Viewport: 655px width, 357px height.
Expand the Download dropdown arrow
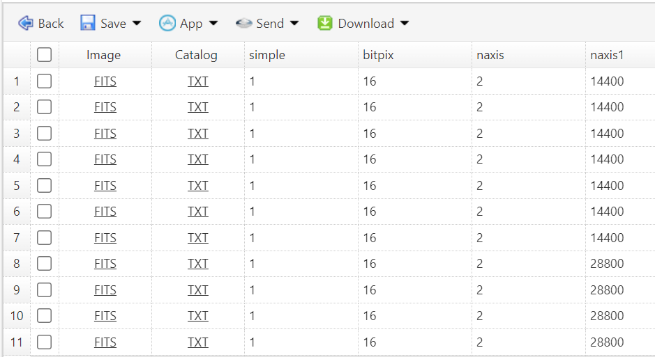pos(405,23)
